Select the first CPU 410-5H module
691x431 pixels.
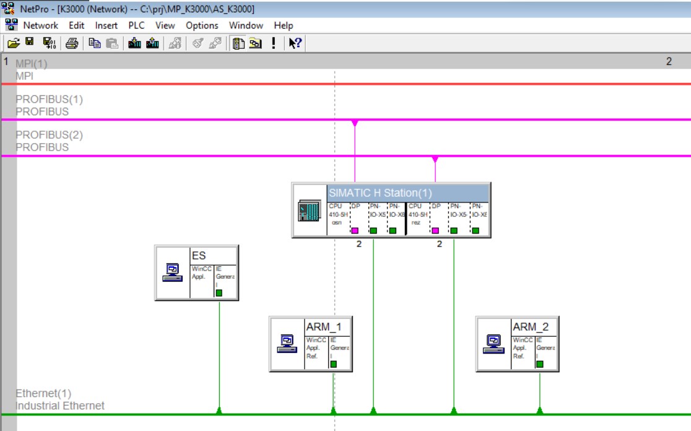pos(338,219)
